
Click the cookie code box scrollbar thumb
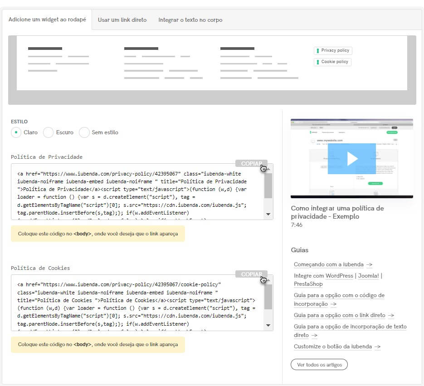[x=268, y=297]
